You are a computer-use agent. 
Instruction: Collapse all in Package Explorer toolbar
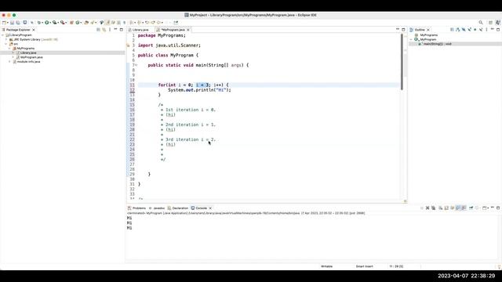(98, 30)
